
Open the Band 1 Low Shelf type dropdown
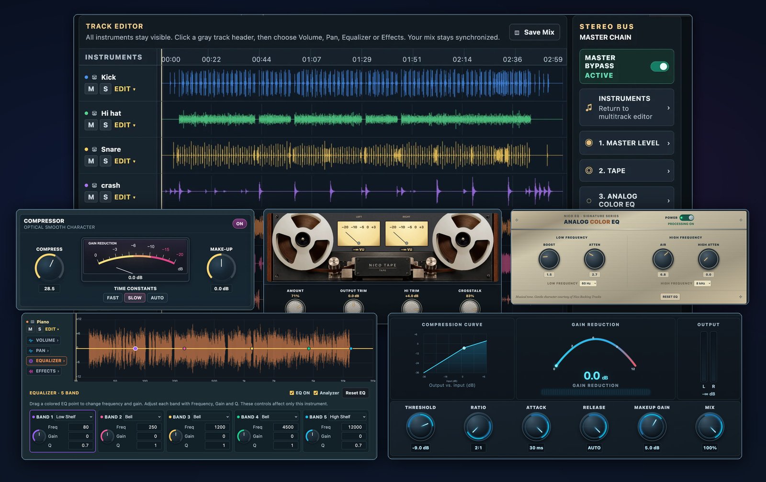74,417
